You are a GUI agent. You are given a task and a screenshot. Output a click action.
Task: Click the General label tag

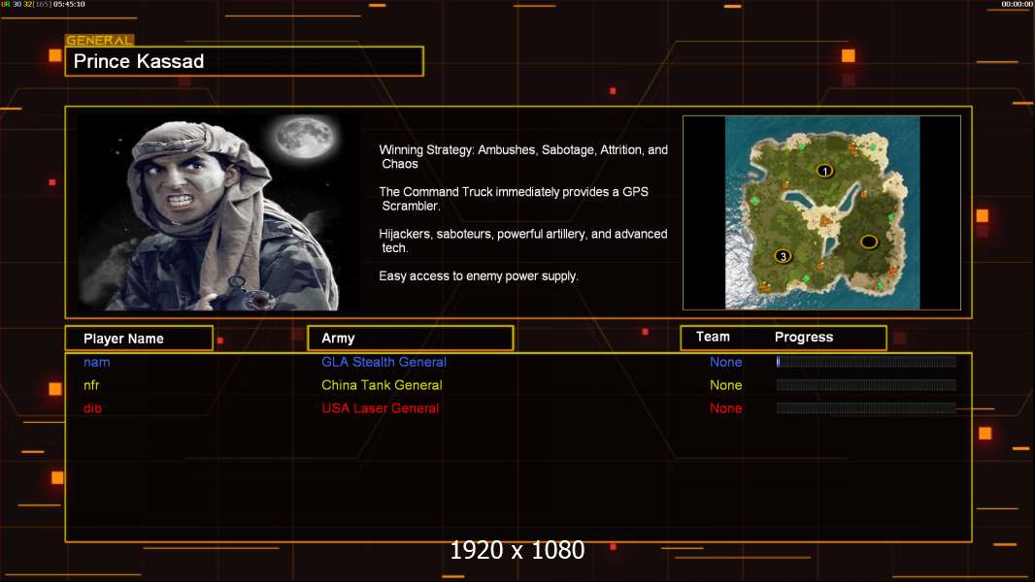pos(99,40)
